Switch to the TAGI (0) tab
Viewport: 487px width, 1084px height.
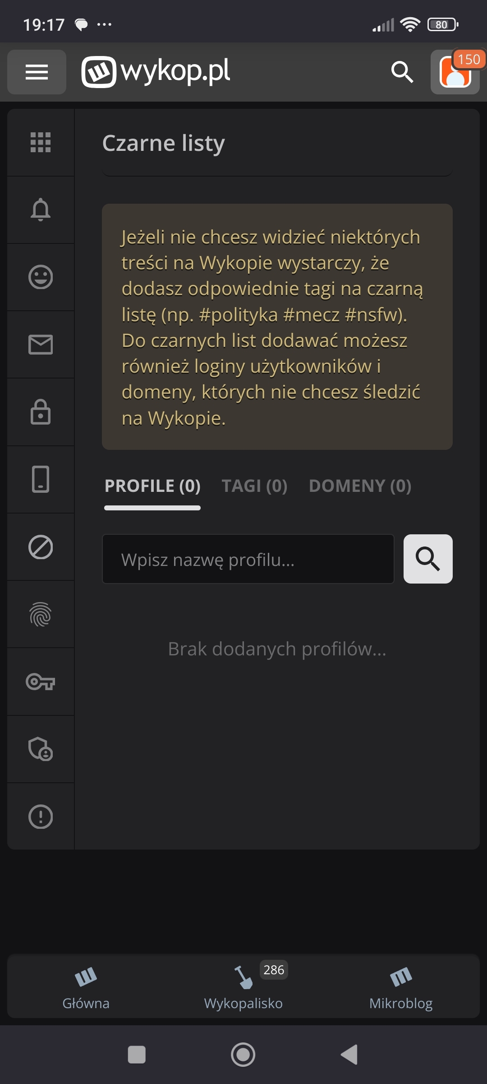point(254,486)
